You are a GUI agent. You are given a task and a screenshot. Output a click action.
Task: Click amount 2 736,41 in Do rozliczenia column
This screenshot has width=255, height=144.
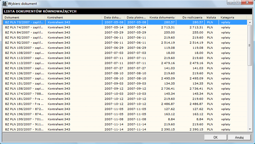click(x=196, y=89)
